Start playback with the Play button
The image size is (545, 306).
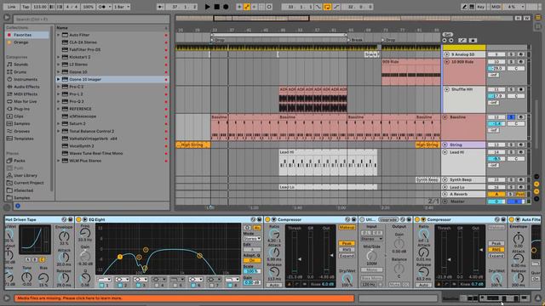(x=207, y=7)
